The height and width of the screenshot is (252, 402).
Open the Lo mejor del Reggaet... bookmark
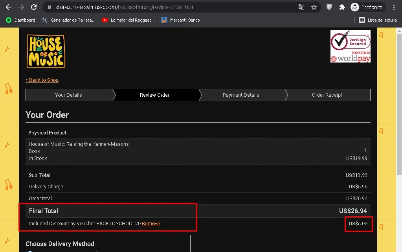tap(128, 20)
